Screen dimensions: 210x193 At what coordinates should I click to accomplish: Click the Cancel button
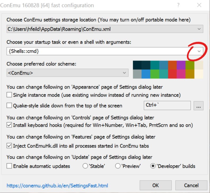tap(191, 186)
